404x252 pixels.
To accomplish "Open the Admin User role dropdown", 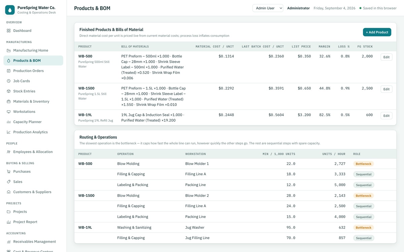I will tap(268, 8).
